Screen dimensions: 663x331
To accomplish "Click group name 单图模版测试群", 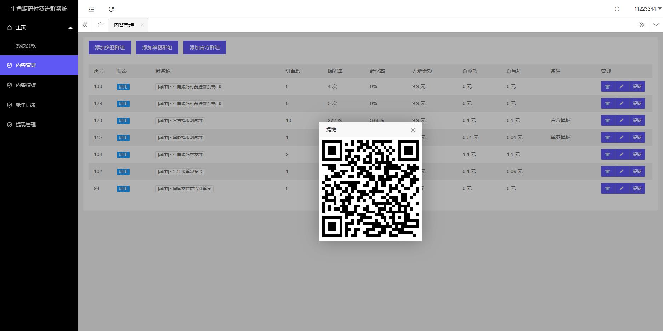I will click(180, 138).
